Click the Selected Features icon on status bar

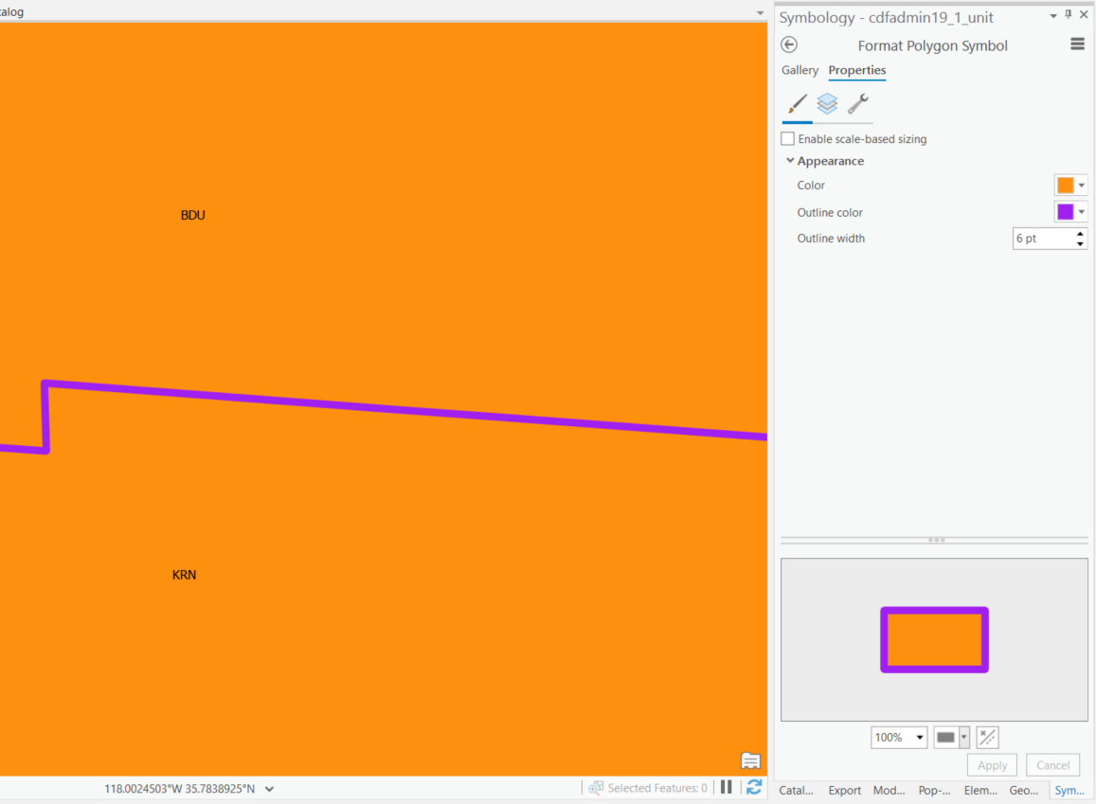(595, 787)
